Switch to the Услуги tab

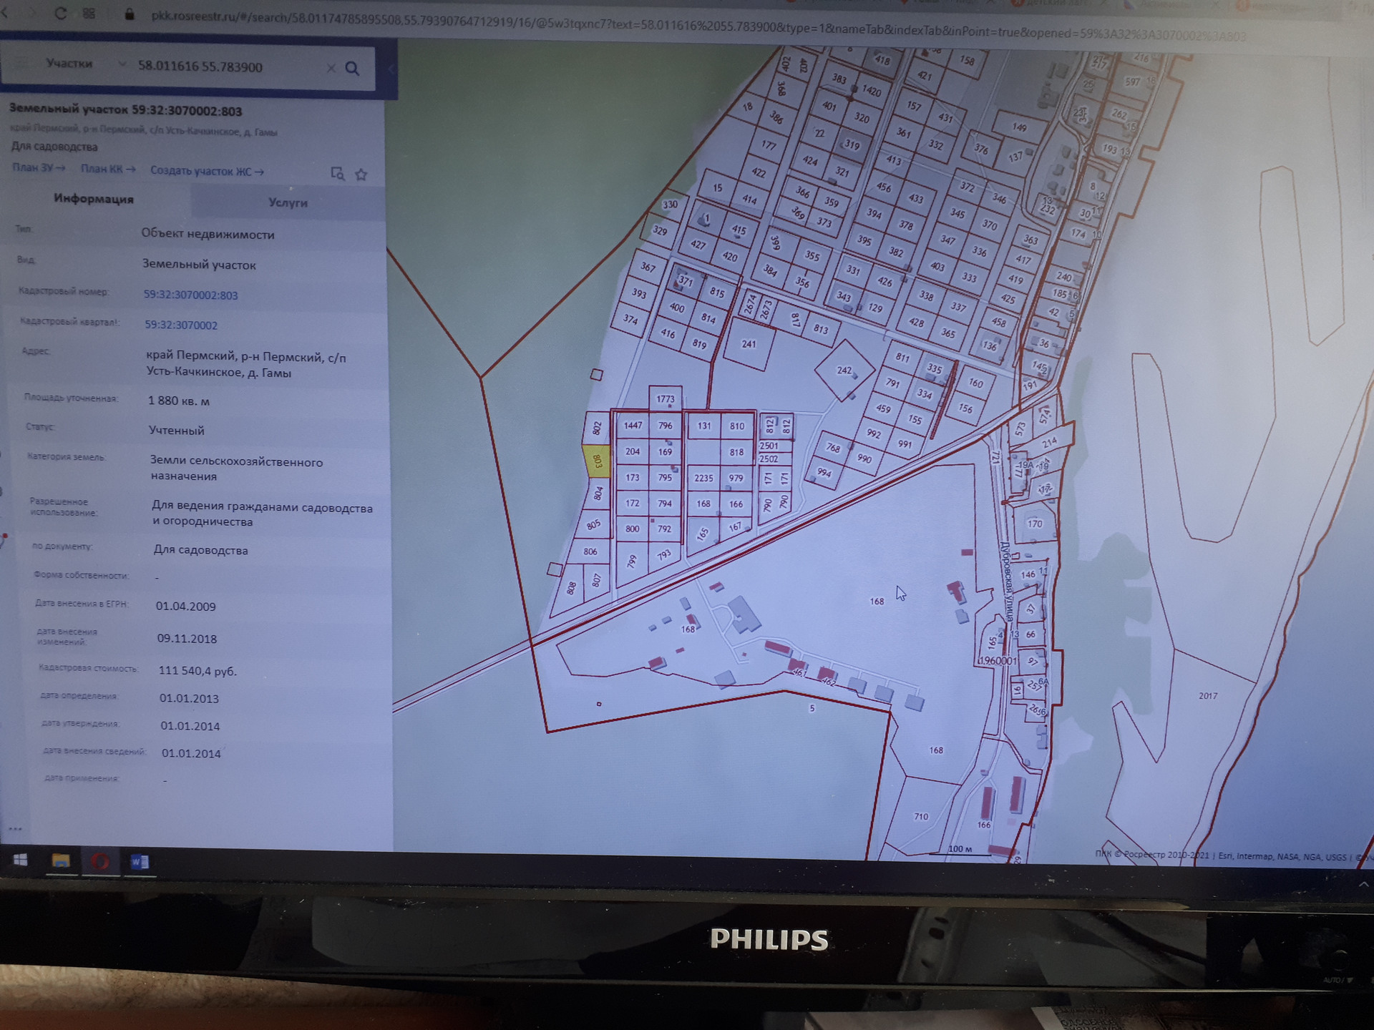pos(288,202)
